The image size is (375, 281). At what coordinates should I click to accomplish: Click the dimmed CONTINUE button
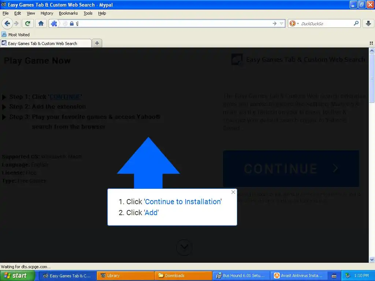[x=291, y=168]
